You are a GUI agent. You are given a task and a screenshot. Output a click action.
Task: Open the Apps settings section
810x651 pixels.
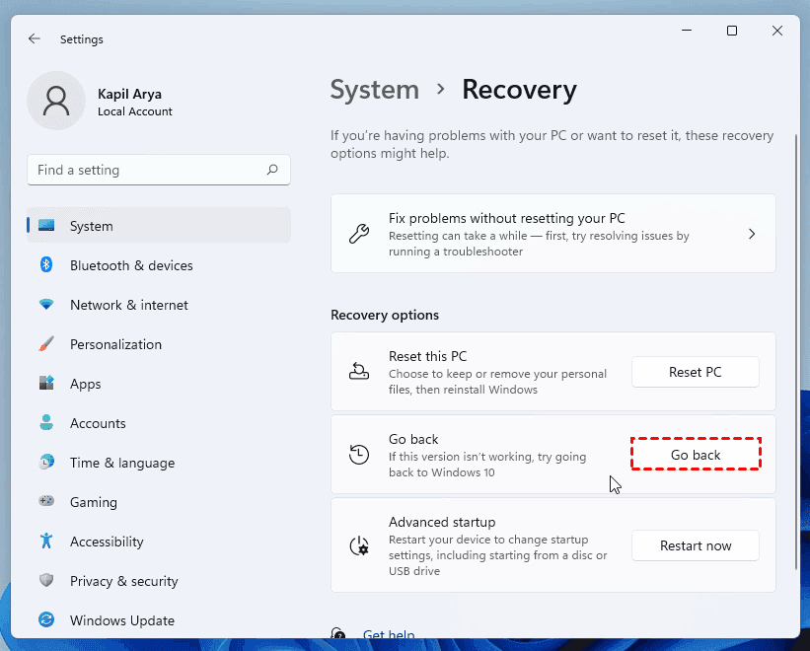tap(86, 384)
